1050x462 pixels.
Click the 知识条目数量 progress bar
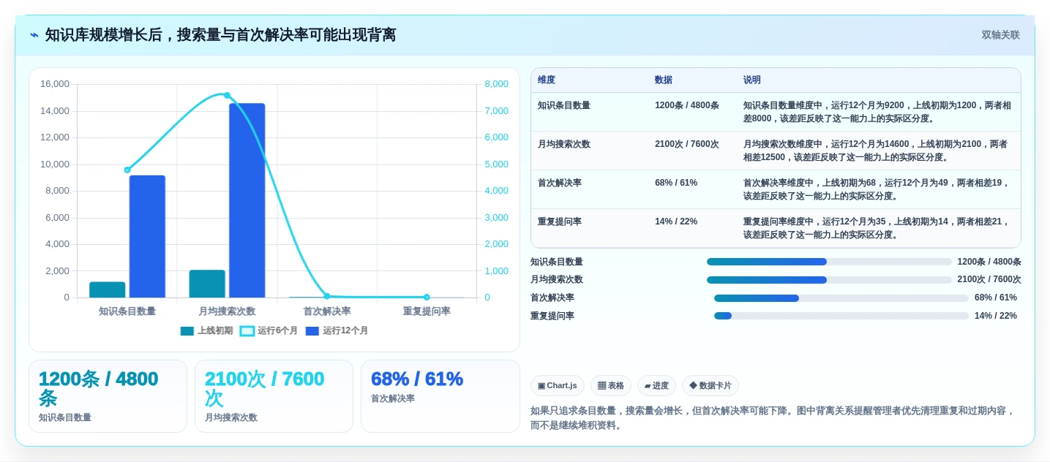coord(829,262)
